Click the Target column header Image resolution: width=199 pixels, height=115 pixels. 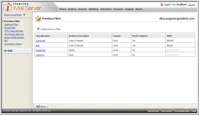(117, 36)
